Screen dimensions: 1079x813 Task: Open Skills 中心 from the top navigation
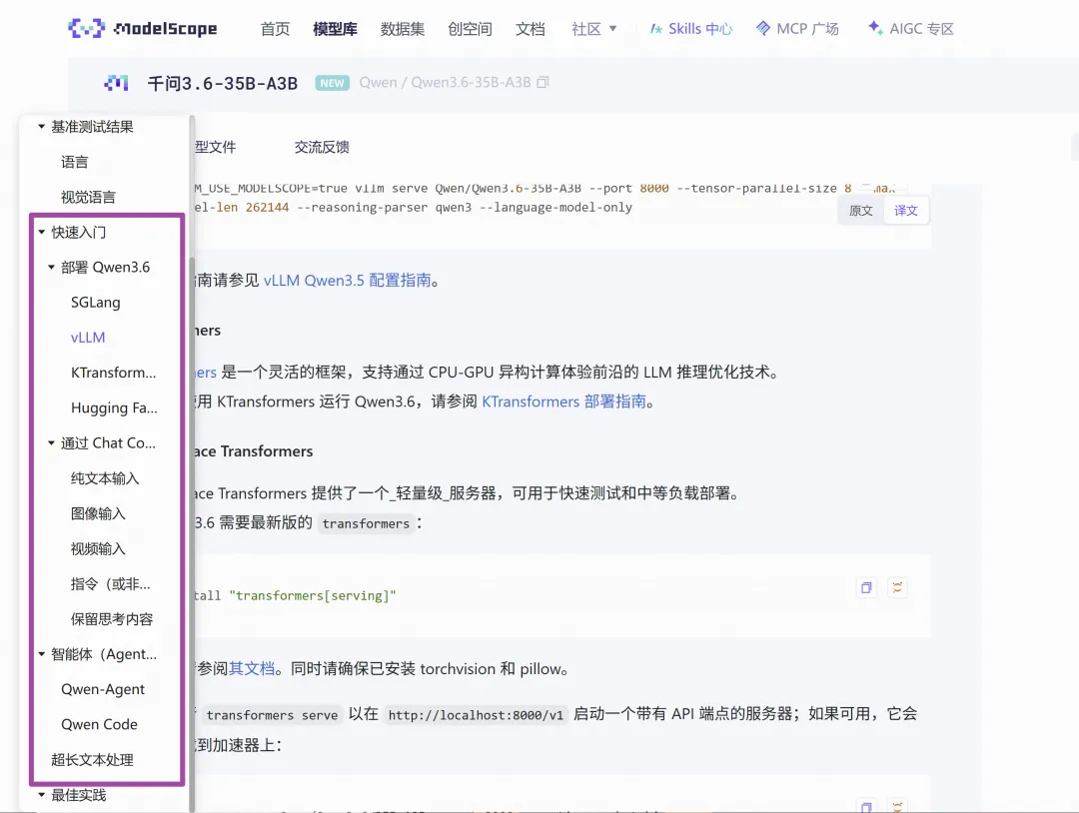click(x=690, y=29)
